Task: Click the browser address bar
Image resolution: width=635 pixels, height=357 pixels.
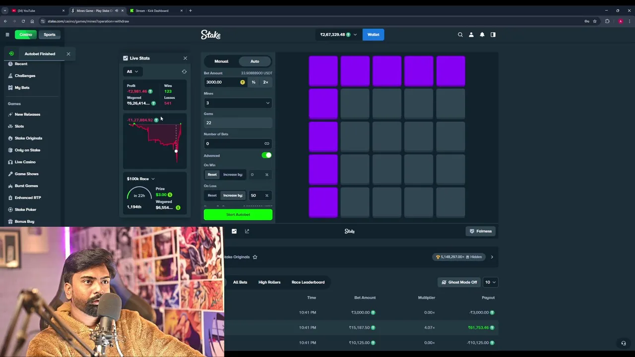Action: 313,21
